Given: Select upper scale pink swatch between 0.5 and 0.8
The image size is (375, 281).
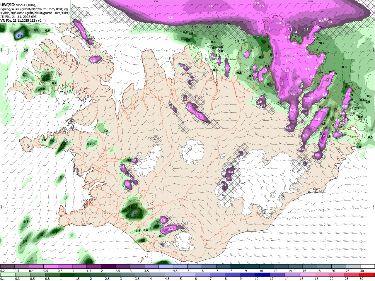Looking at the screenshot, I should click(x=50, y=266).
